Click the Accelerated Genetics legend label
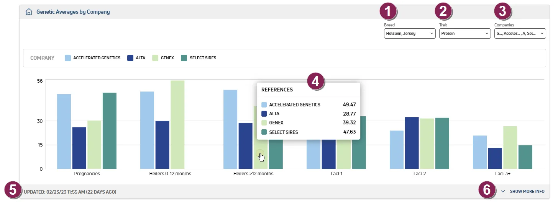This screenshot has width=558, height=207. (x=97, y=58)
